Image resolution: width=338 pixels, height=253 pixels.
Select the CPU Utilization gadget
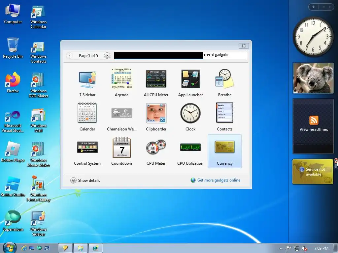[190, 151]
